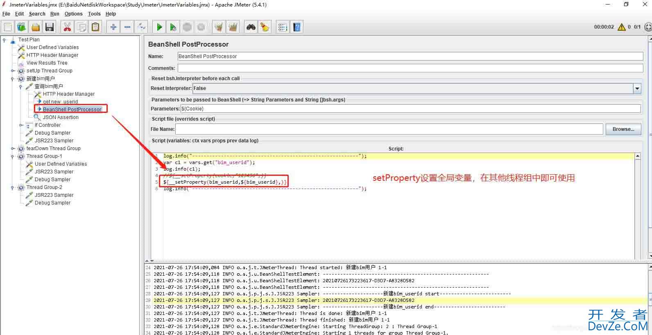Expand all tree nodes with plus icon
652x335 pixels.
tap(113, 27)
